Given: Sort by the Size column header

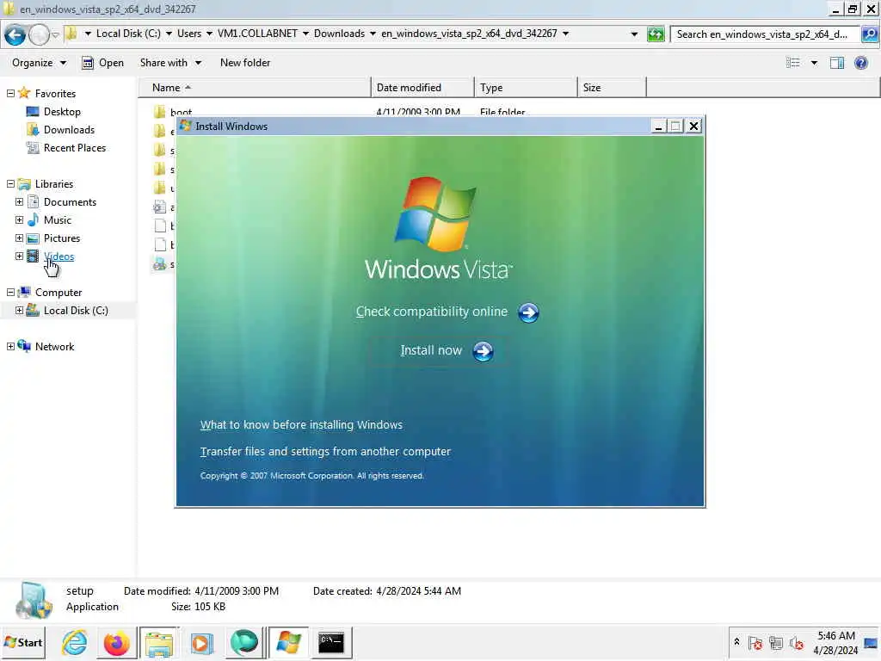Looking at the screenshot, I should (612, 88).
